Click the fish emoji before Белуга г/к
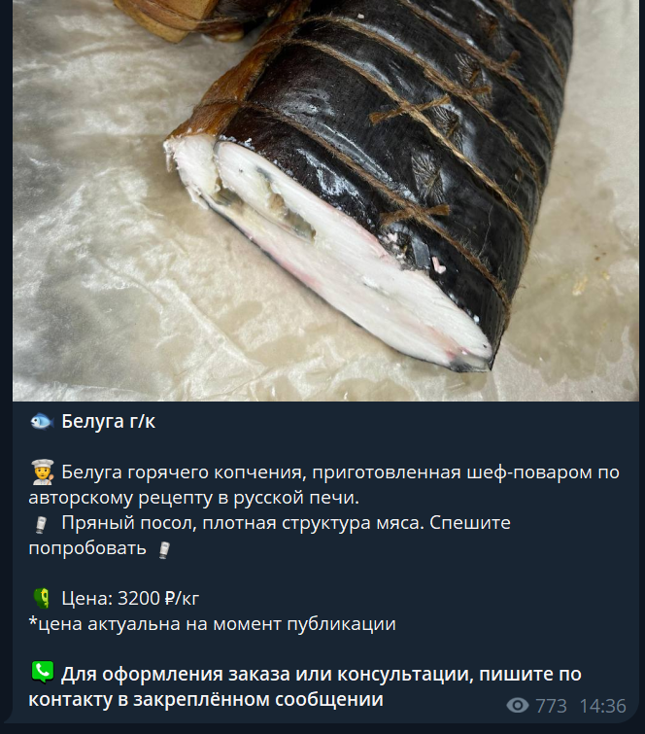This screenshot has width=645, height=734. (42, 421)
